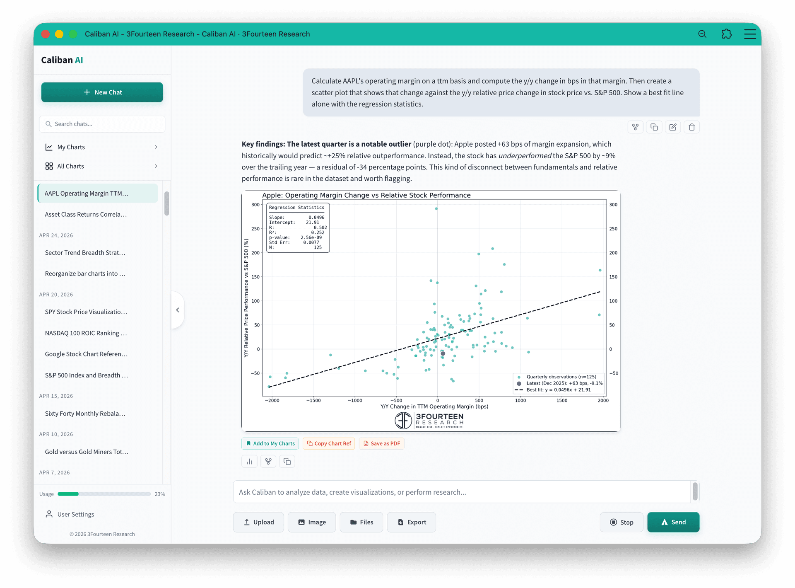Click Add to My Charts

[270, 444]
